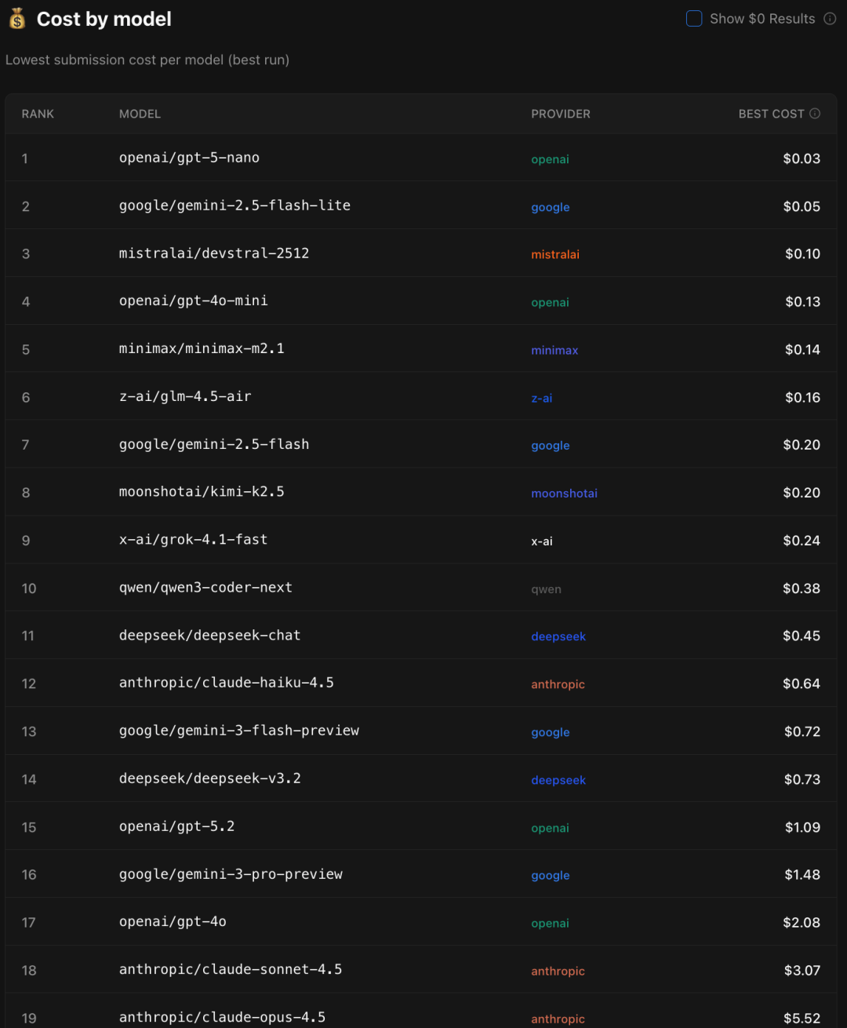
Task: Click the anthropic link for claude-haiku-4.5
Action: pos(558,684)
